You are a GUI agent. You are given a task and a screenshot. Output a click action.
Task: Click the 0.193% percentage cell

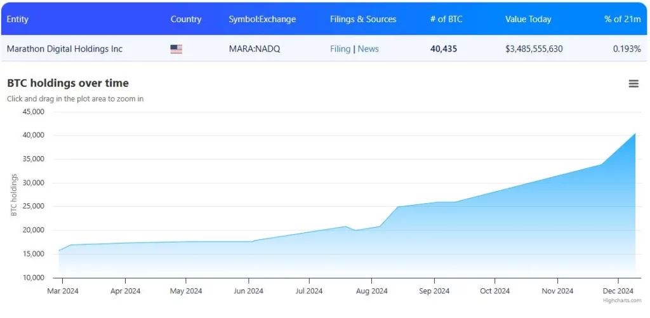point(627,49)
